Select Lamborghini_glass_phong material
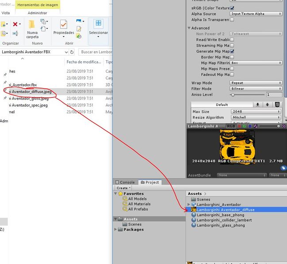 tap(221, 225)
